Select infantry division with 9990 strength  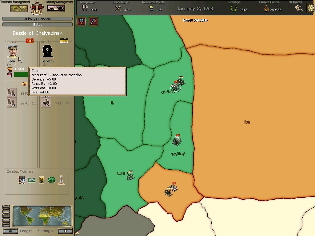pyautogui.click(x=12, y=93)
